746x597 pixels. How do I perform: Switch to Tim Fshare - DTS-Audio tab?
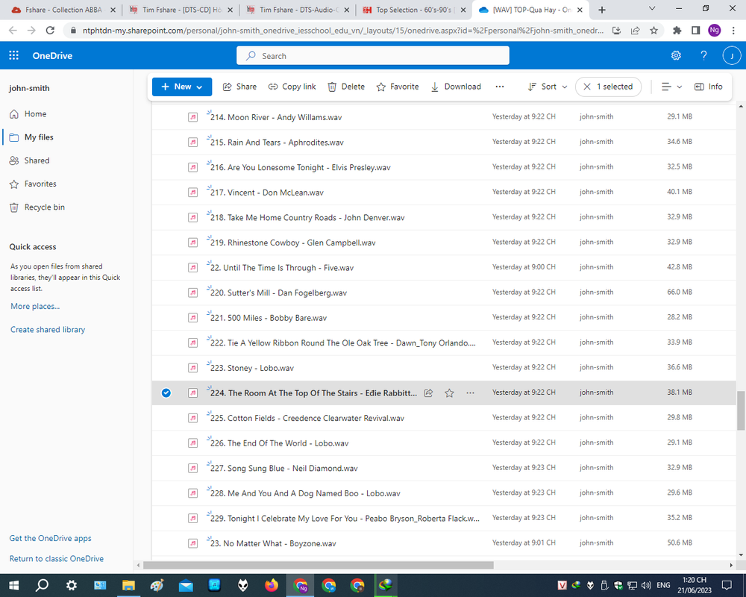click(299, 10)
